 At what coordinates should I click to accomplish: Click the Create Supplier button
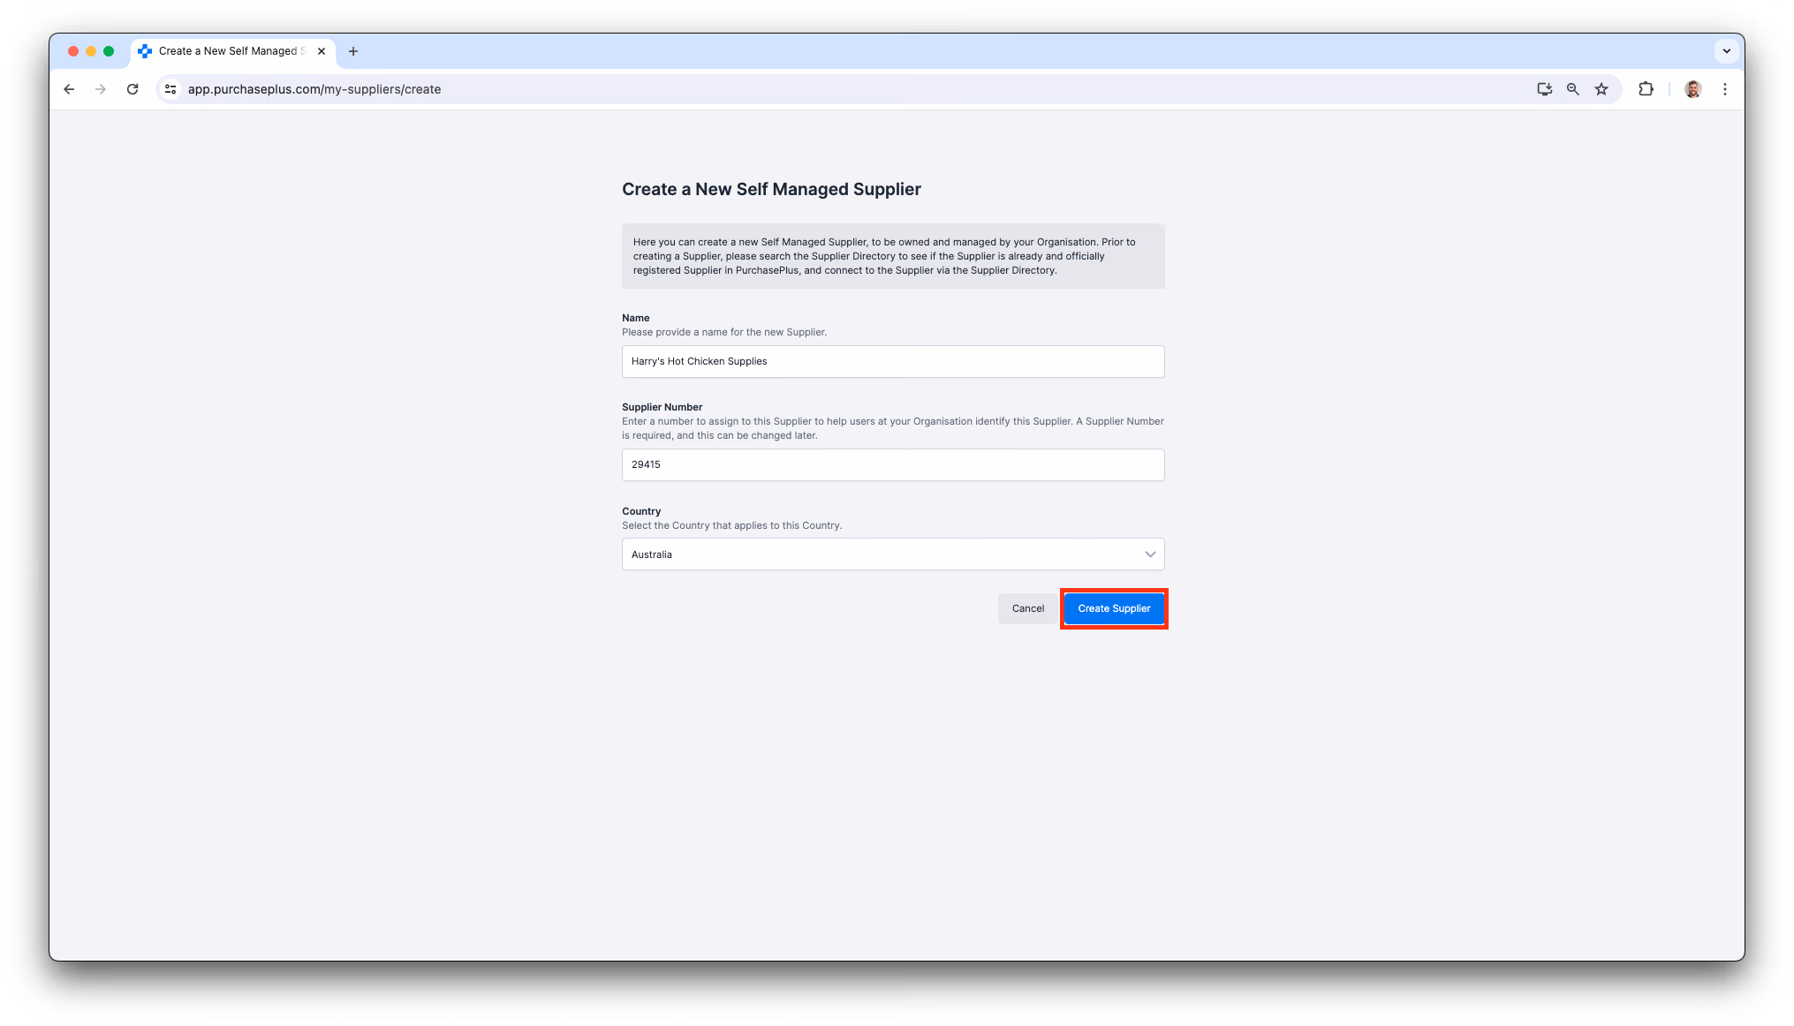point(1114,608)
